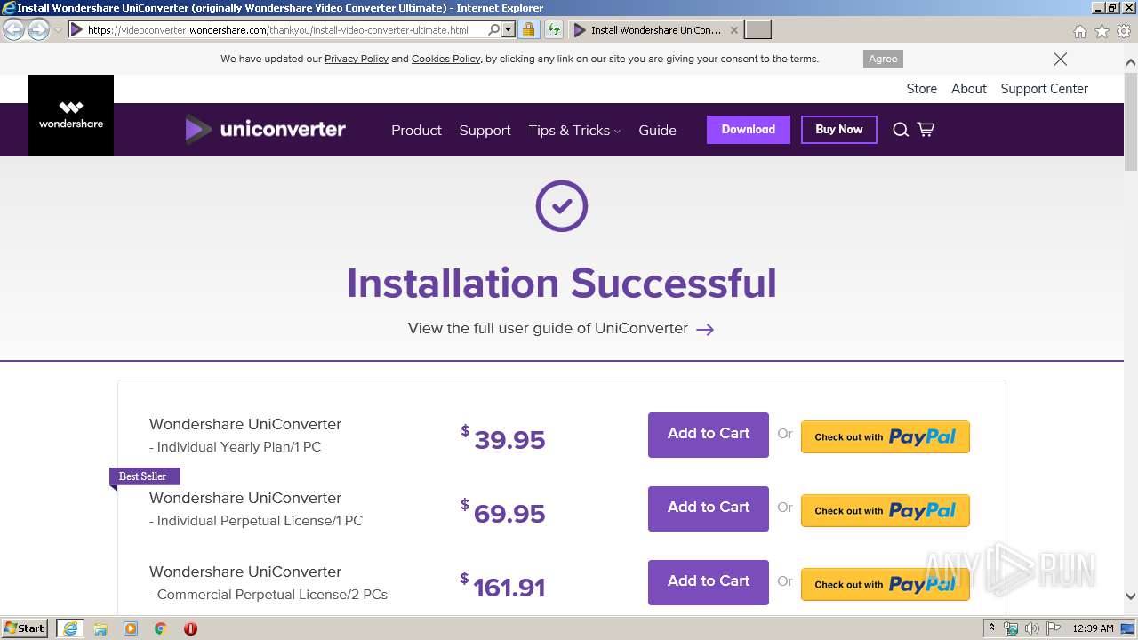Check out Perpetual License with PayPal
Image resolution: width=1138 pixels, height=640 pixels.
[x=886, y=510]
